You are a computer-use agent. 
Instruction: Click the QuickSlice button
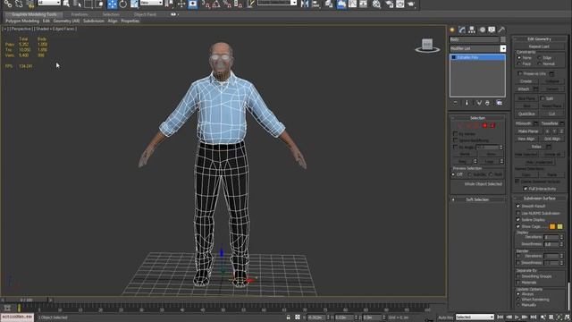pos(526,114)
